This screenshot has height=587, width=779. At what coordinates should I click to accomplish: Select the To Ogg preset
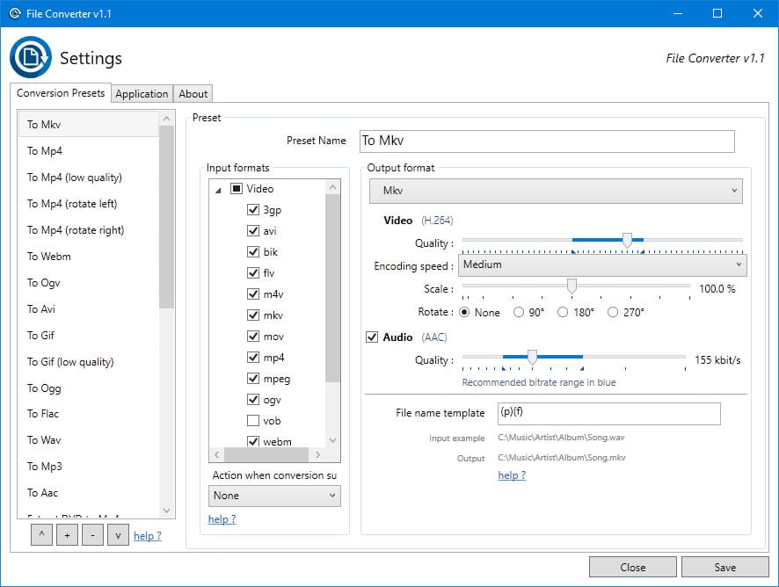click(x=89, y=388)
